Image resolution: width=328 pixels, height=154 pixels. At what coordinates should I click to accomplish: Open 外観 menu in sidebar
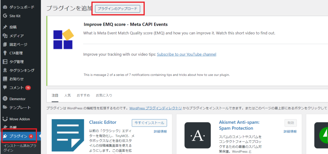click(13, 127)
